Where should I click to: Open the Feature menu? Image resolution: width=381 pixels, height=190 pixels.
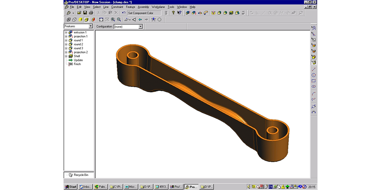[130, 7]
